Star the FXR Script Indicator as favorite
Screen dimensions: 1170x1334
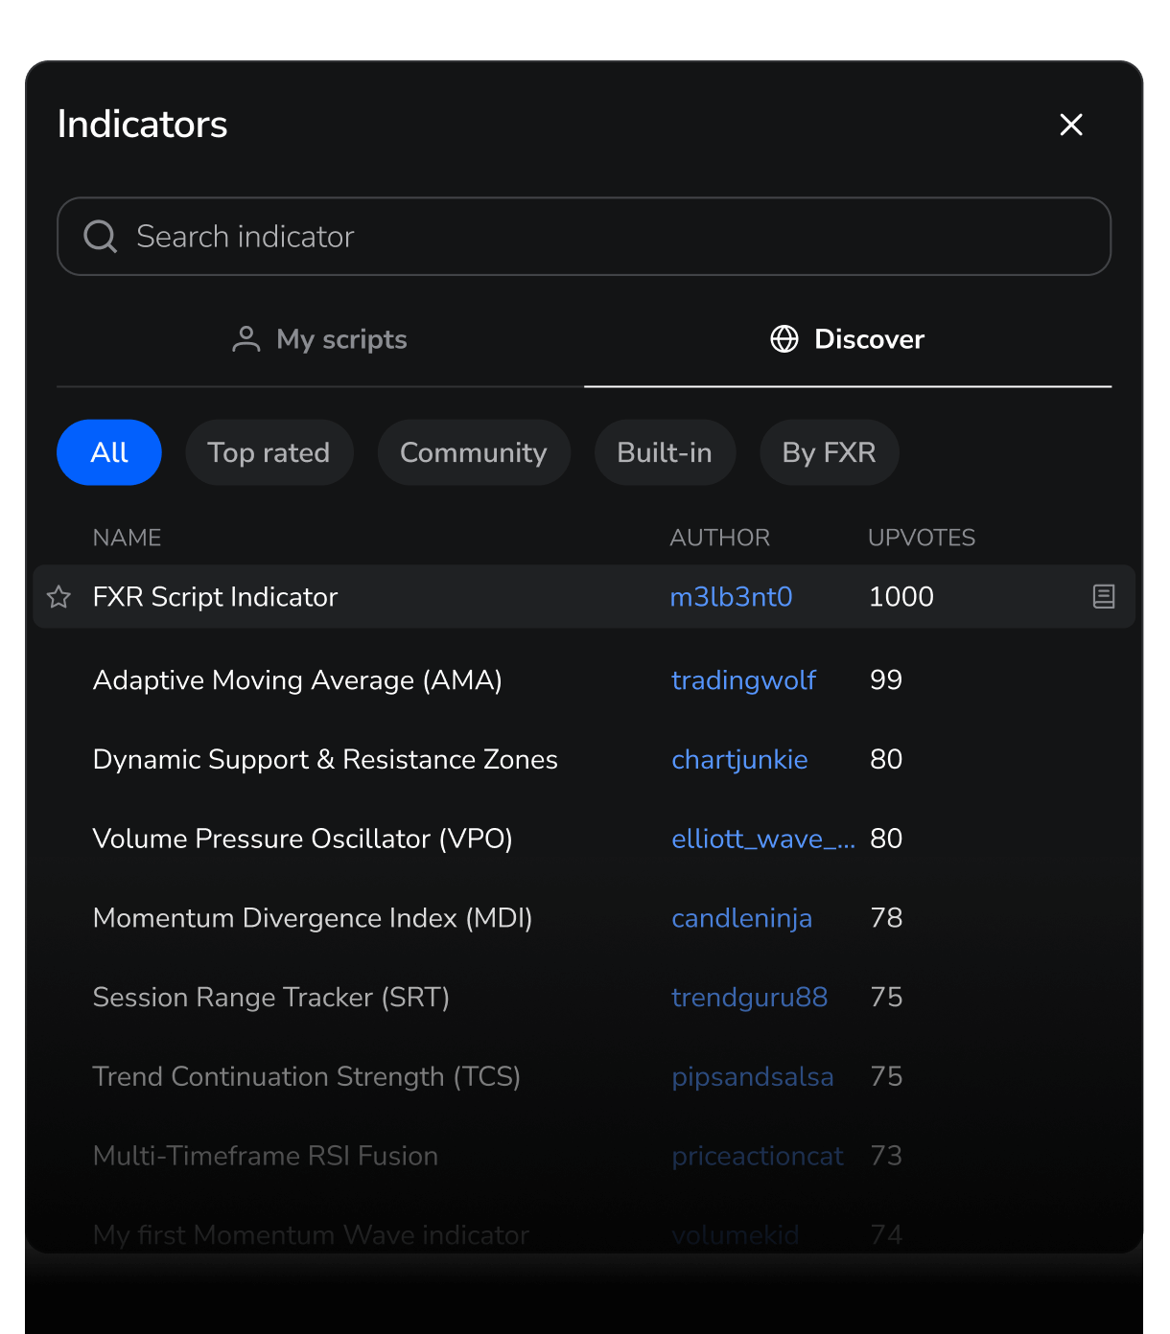coord(58,597)
